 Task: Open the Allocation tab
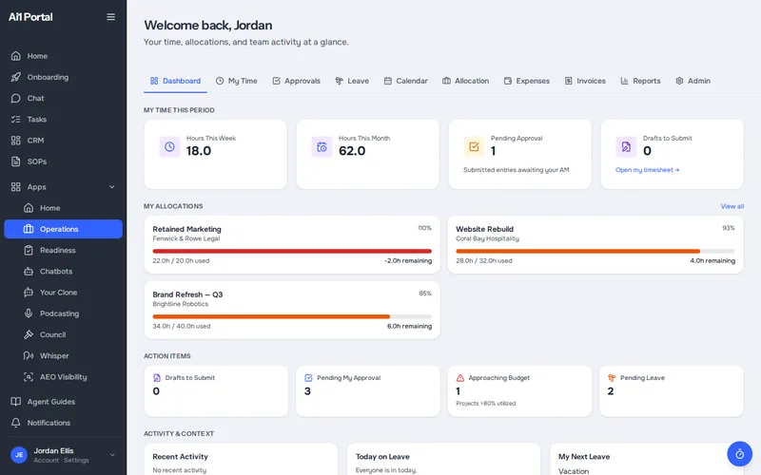(x=465, y=81)
